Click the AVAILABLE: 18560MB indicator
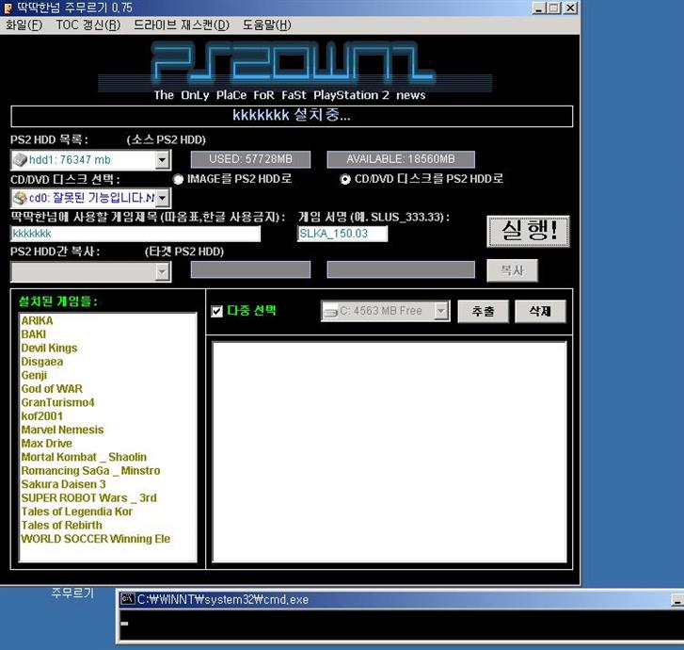This screenshot has height=650, width=684. [401, 159]
